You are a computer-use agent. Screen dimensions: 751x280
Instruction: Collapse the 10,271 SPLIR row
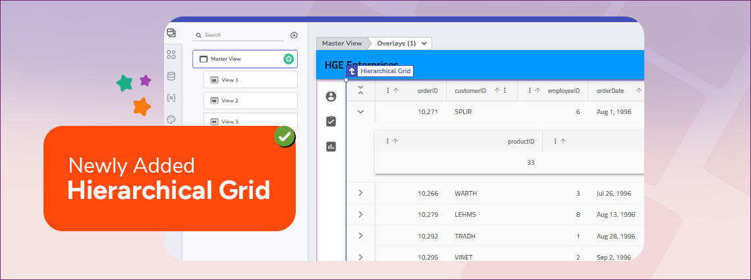coord(360,111)
